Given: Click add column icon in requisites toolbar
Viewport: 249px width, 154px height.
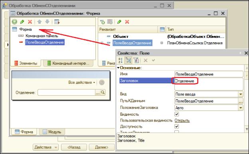Looking at the screenshot, I should pos(110,22).
